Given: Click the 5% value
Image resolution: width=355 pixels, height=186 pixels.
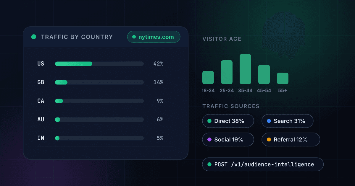Looking at the screenshot, I should point(160,138).
